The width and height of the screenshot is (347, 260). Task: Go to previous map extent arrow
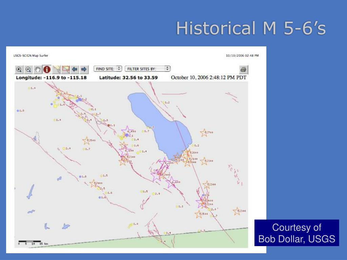[75, 69]
